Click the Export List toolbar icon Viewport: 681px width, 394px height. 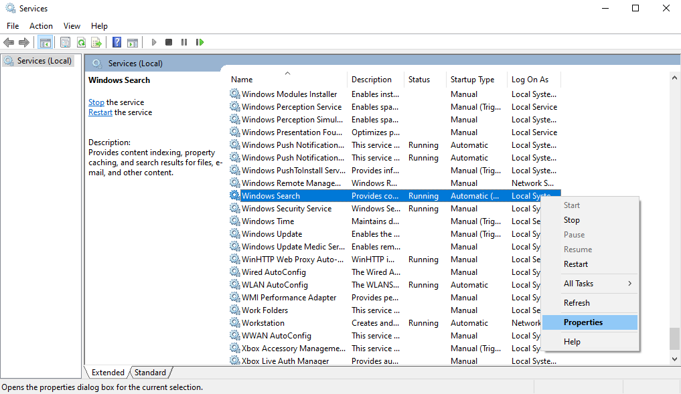tap(96, 42)
